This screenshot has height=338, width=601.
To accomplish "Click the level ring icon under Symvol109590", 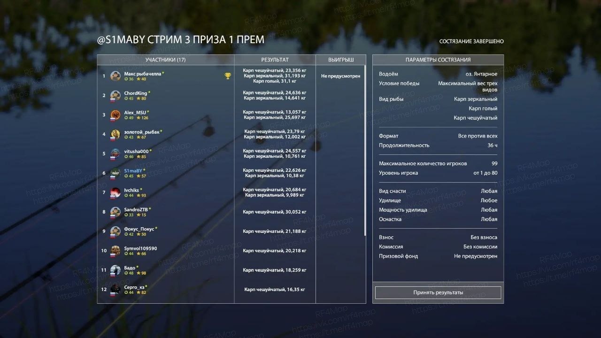I will [126, 254].
